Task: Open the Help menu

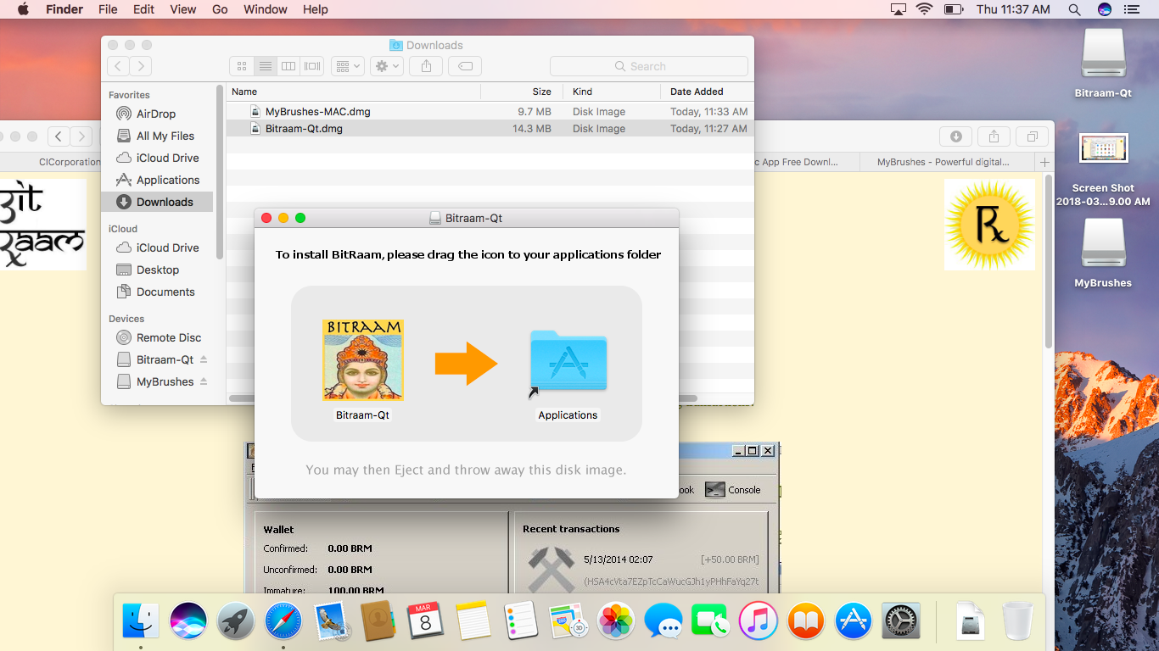Action: point(316,9)
